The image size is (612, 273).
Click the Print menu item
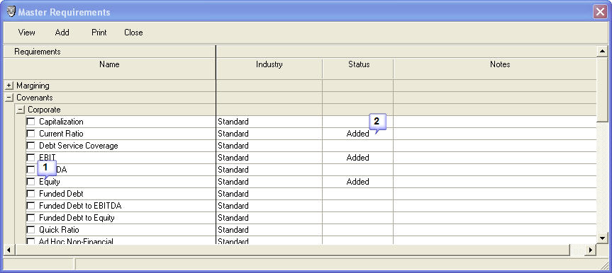point(99,33)
